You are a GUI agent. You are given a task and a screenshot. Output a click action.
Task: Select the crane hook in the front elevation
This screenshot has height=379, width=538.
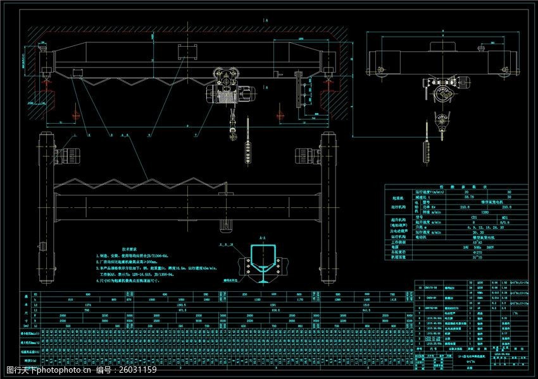click(234, 133)
